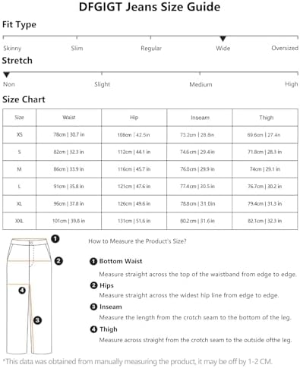Click the numbered circle 3 on pants inseam
The image size is (300, 368).
click(x=37, y=320)
